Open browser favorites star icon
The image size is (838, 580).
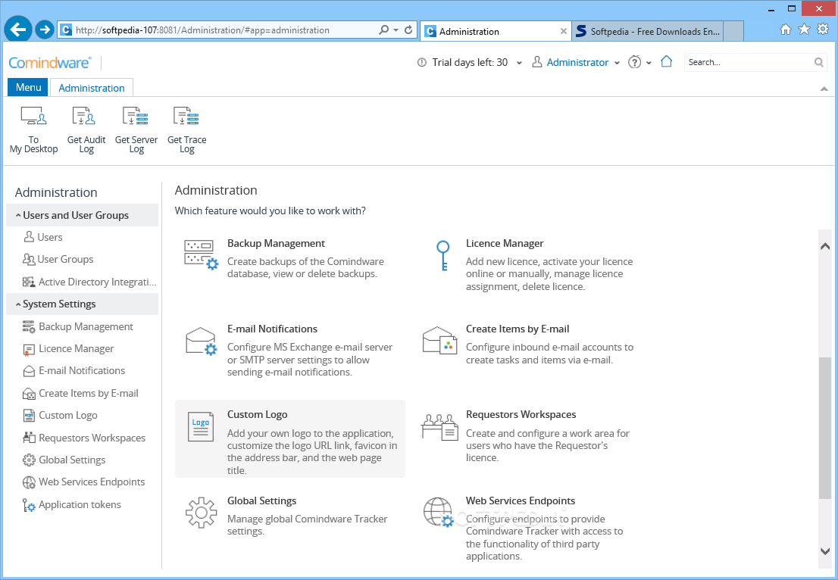[x=804, y=30]
